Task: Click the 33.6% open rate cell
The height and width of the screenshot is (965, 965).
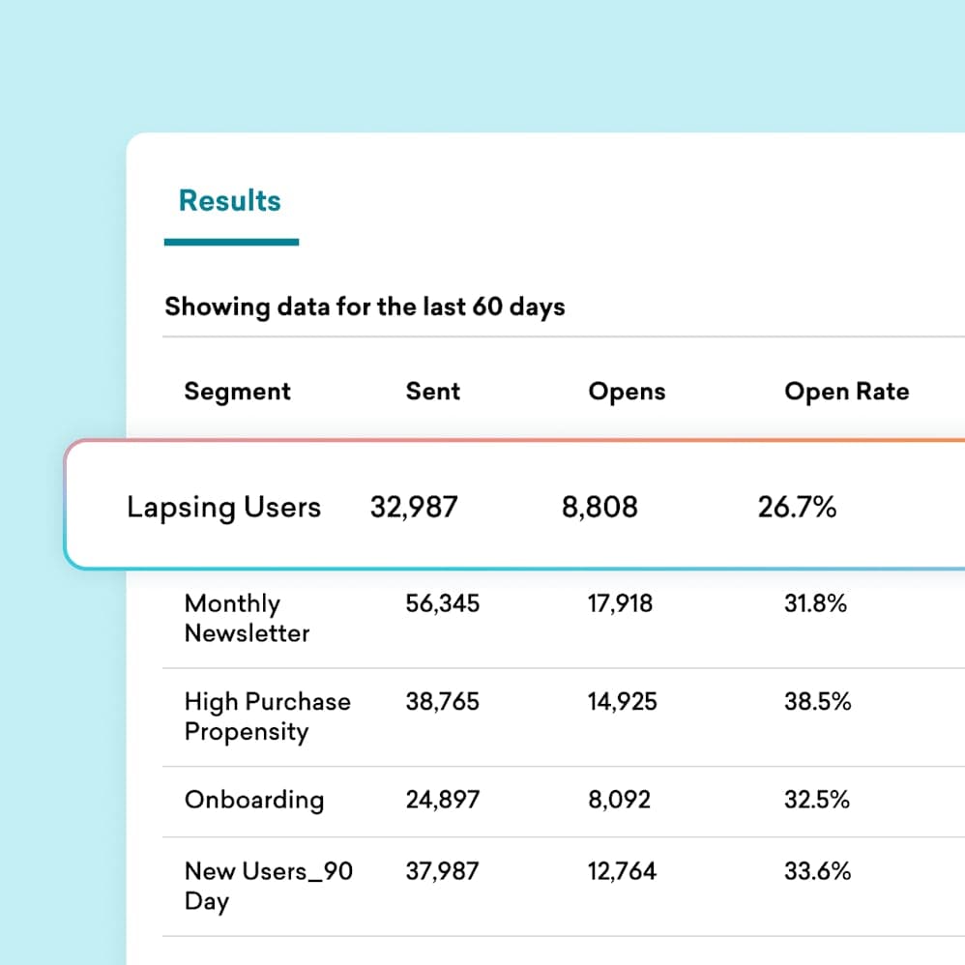Action: point(817,871)
